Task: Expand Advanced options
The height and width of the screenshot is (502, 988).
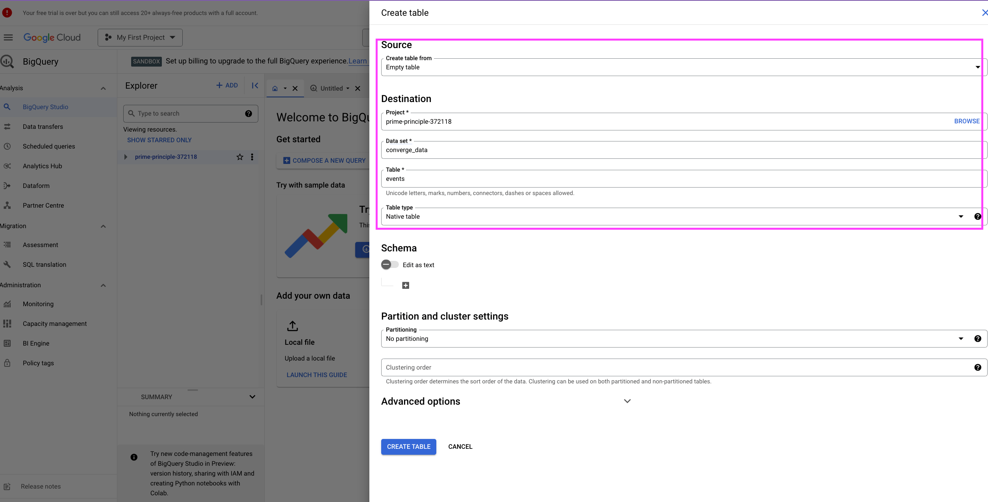Action: pyautogui.click(x=627, y=401)
